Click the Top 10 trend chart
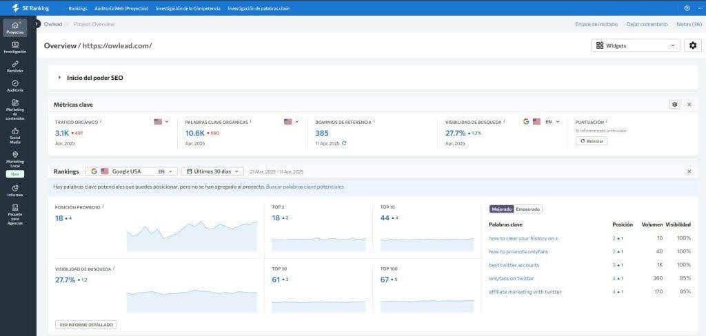Screen dimensions: 706x336 (427, 244)
